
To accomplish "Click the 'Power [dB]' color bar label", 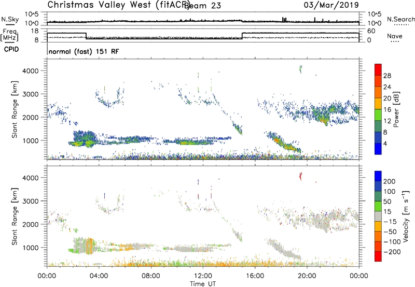I will coord(396,109).
